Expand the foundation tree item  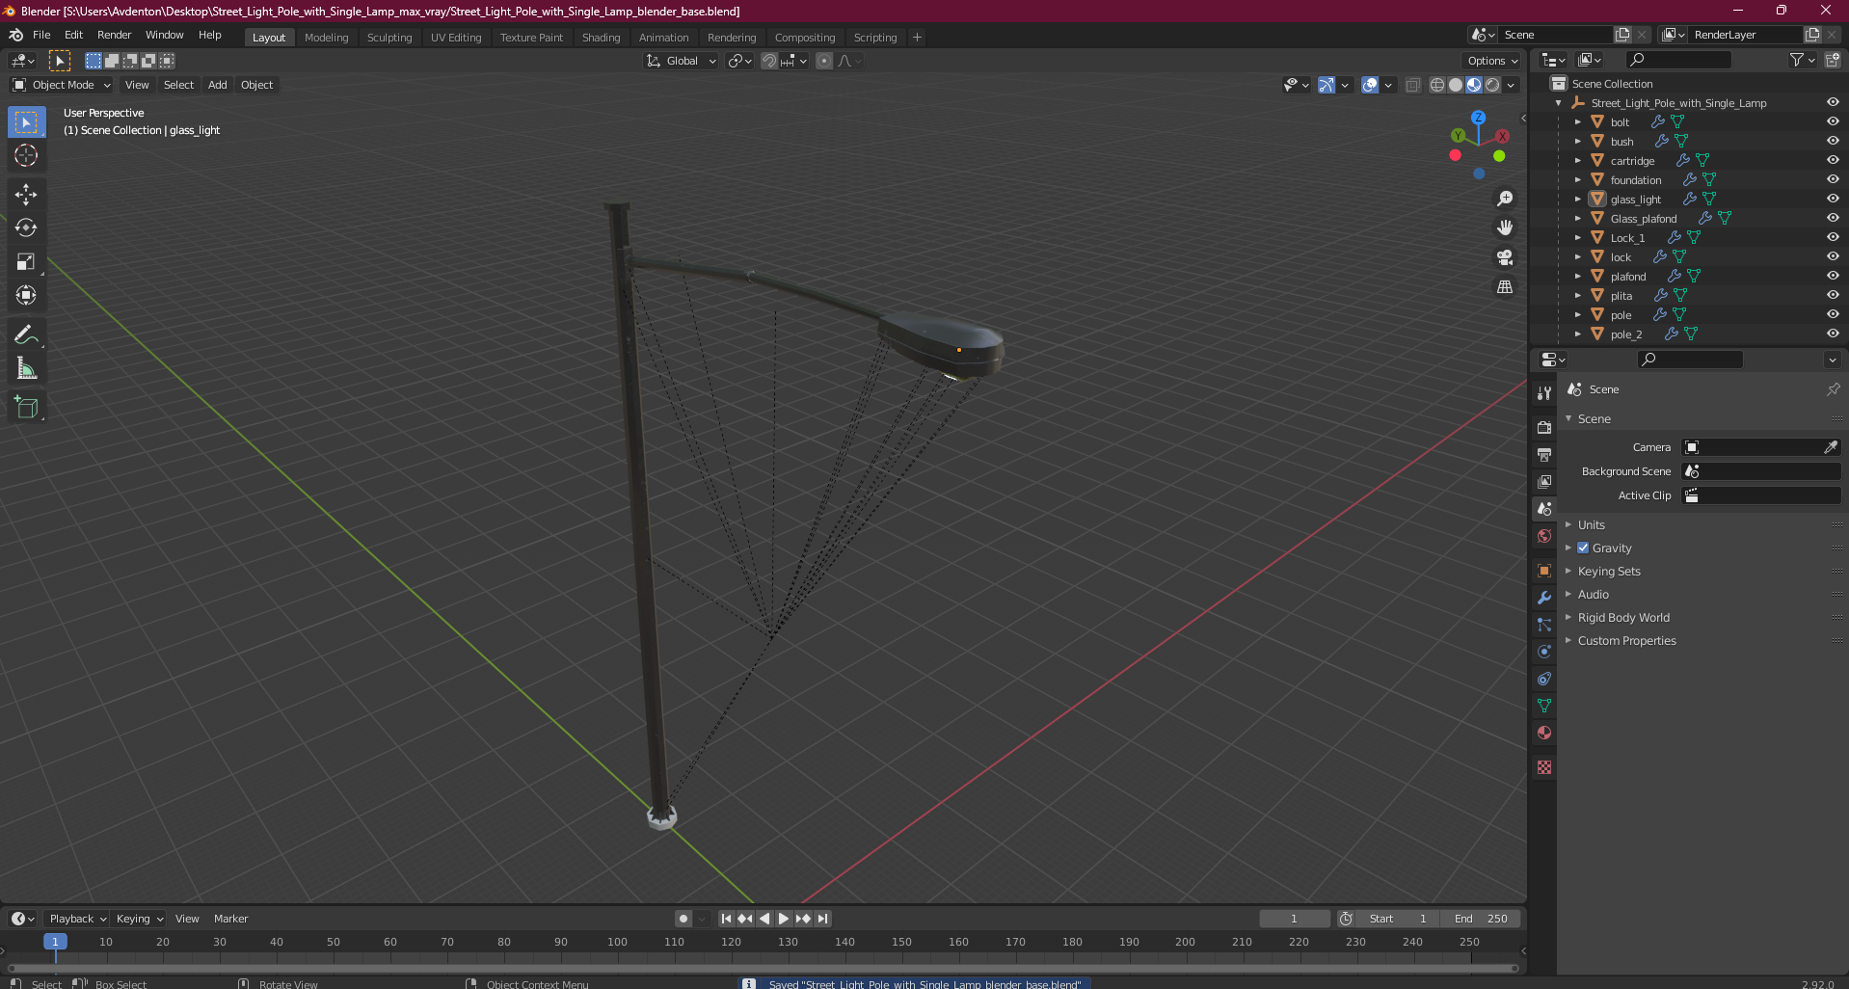tap(1577, 180)
